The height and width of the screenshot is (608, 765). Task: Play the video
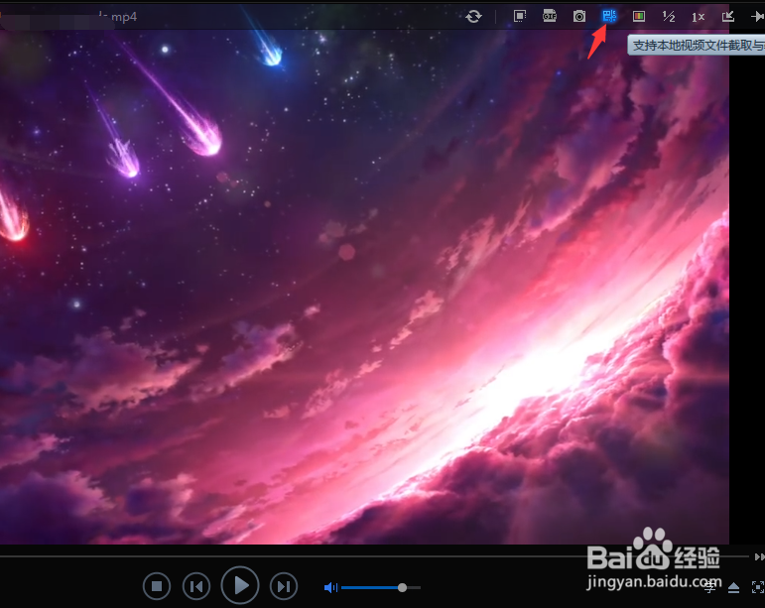pyautogui.click(x=239, y=585)
